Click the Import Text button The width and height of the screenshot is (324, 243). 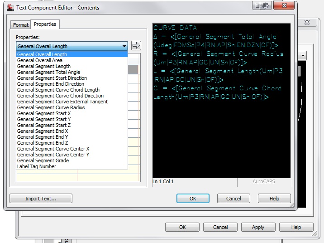pyautogui.click(x=41, y=199)
